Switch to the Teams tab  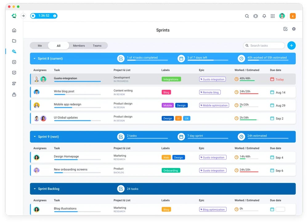(x=97, y=46)
